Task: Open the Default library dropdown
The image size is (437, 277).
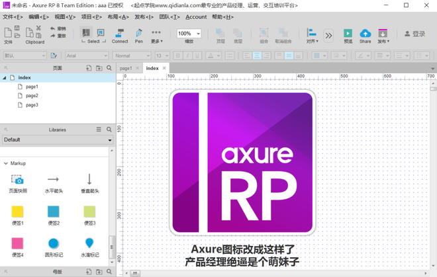Action: pos(58,140)
